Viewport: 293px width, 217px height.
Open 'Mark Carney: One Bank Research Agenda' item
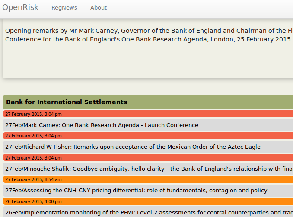[x=102, y=125]
